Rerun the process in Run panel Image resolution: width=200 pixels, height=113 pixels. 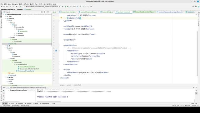pos(3,90)
